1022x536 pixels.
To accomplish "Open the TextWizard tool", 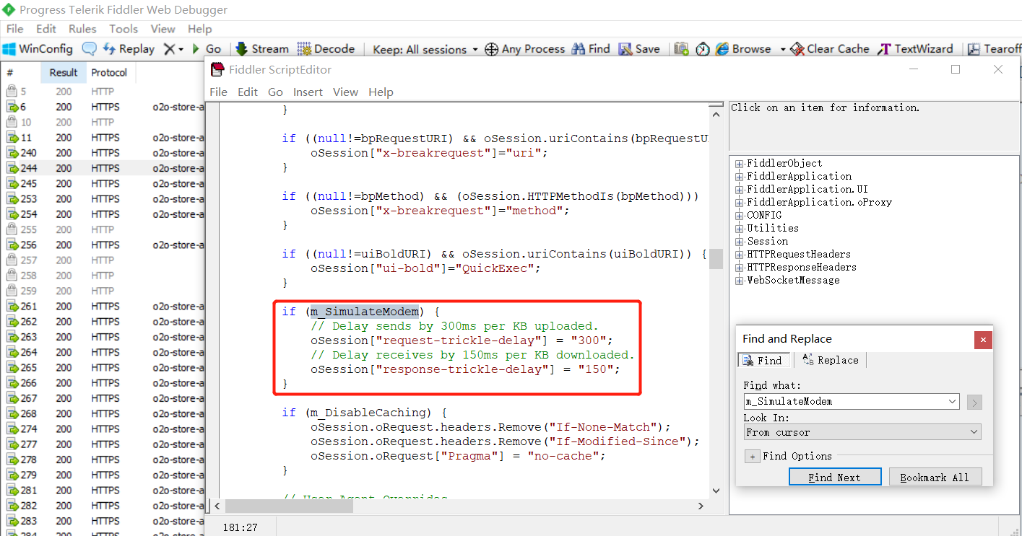I will (x=915, y=49).
